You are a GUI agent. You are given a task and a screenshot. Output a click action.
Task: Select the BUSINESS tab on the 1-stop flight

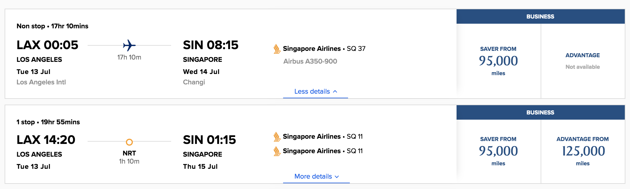pyautogui.click(x=540, y=112)
